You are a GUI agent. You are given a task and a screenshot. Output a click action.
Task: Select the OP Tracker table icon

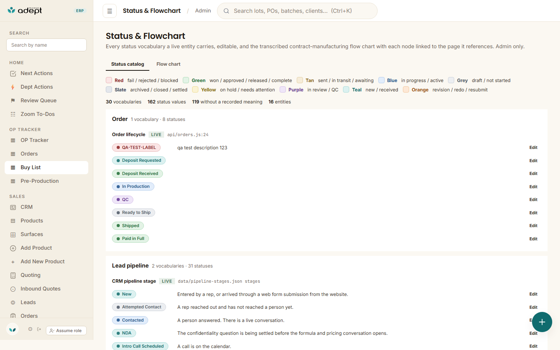coord(13,140)
